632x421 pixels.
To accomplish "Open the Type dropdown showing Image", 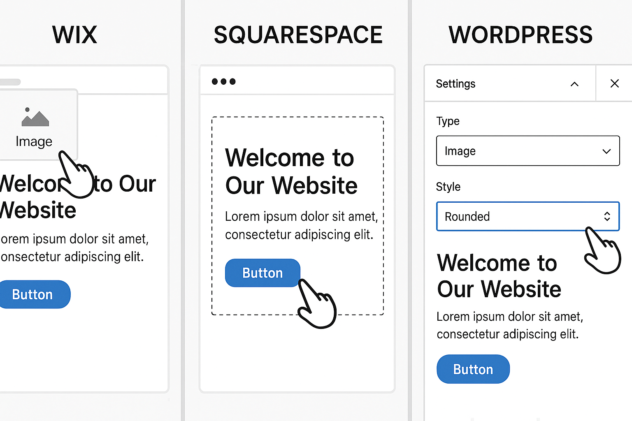I will [x=528, y=151].
